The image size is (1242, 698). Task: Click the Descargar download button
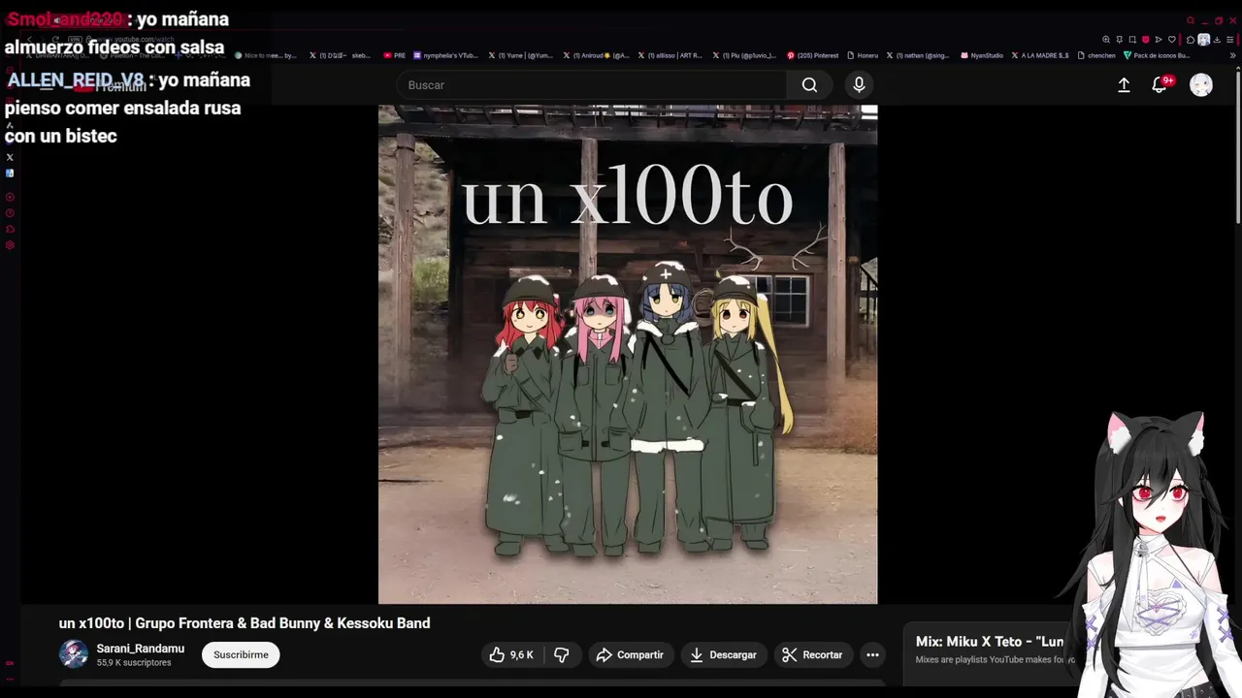point(723,655)
